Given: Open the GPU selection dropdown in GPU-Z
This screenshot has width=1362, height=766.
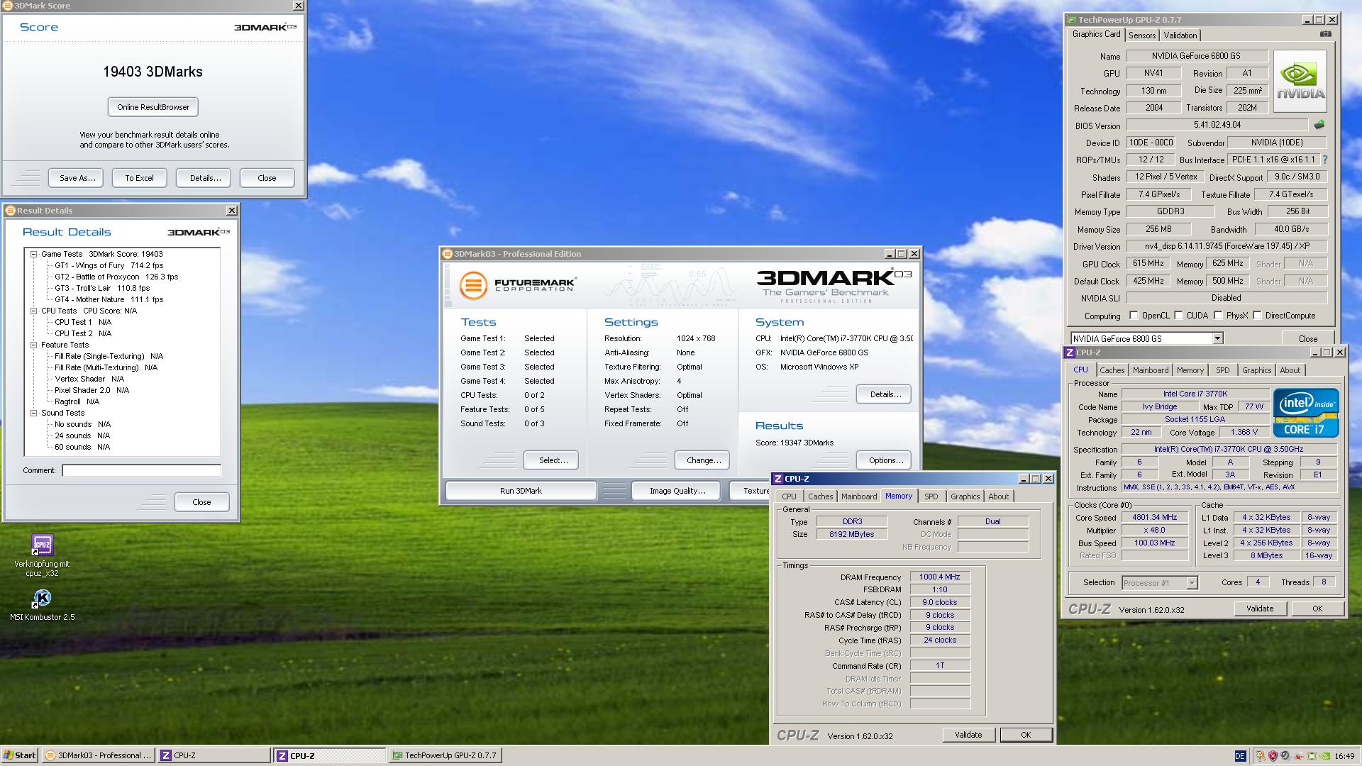Looking at the screenshot, I should pos(1217,338).
